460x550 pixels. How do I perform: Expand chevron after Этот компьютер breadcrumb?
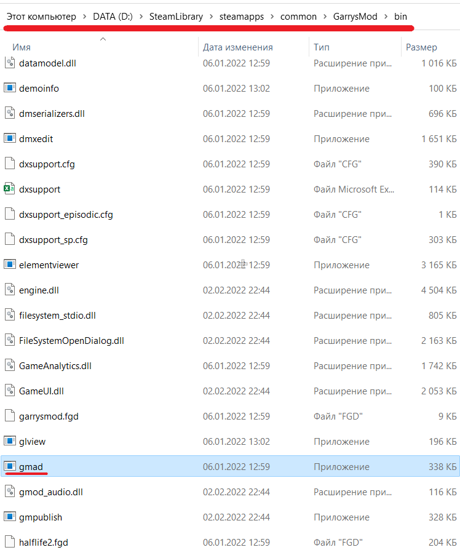coord(85,17)
